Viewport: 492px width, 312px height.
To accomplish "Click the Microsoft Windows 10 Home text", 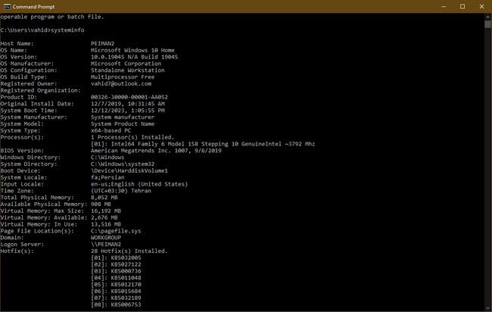I will (131, 51).
